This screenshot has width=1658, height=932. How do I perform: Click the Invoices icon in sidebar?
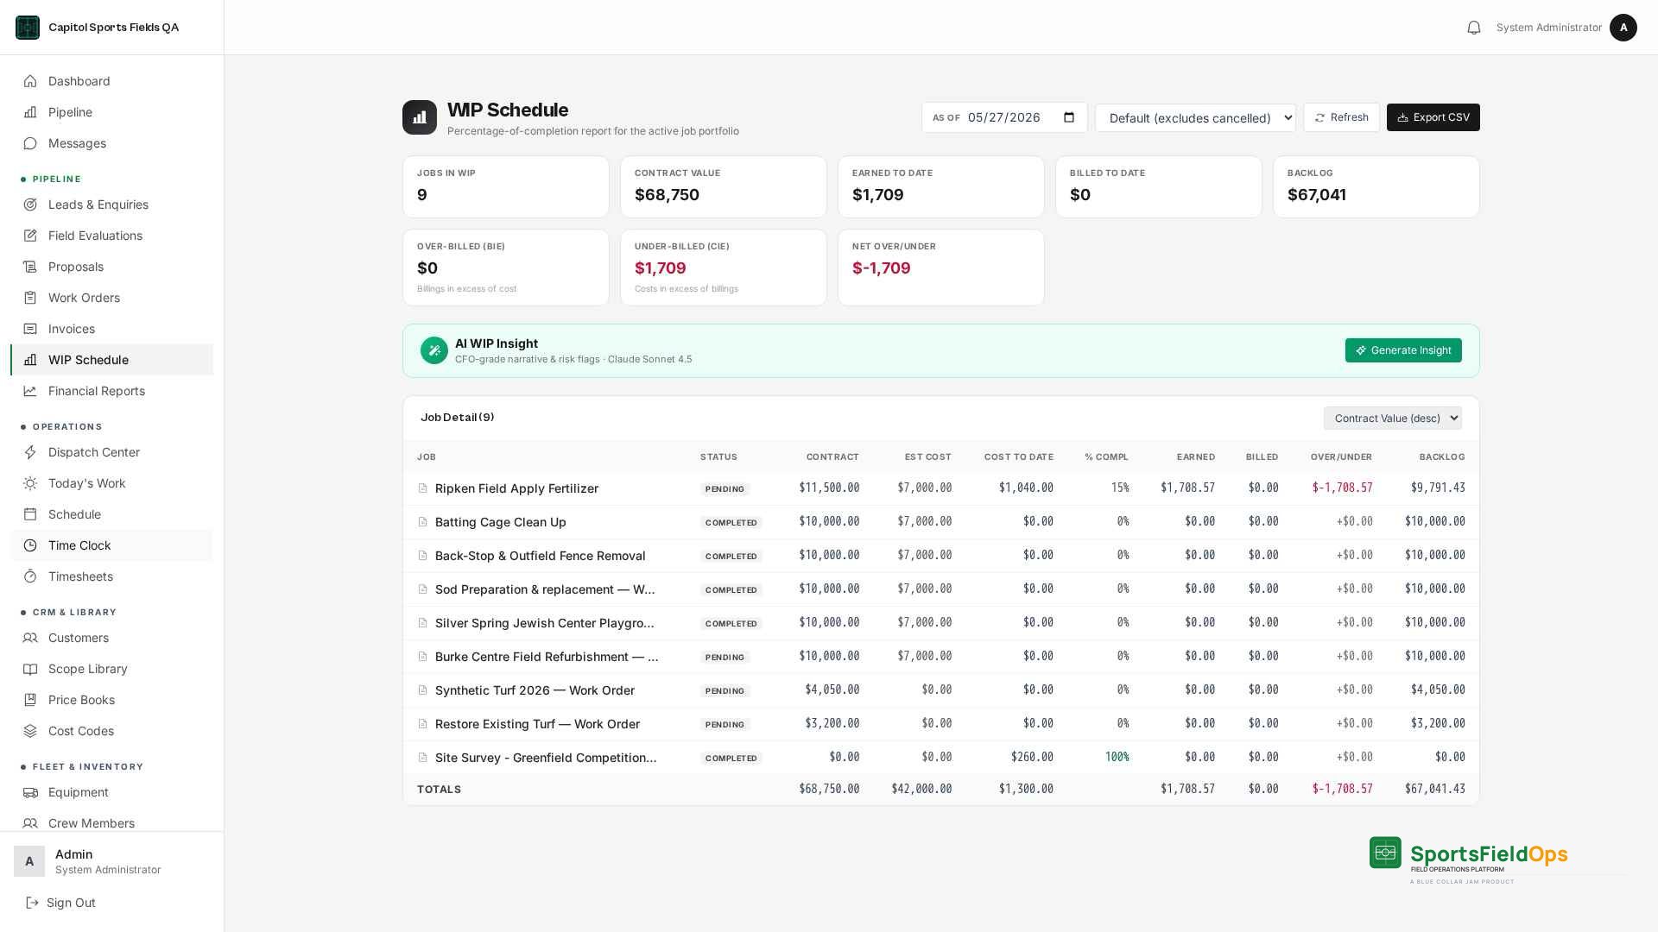point(30,329)
